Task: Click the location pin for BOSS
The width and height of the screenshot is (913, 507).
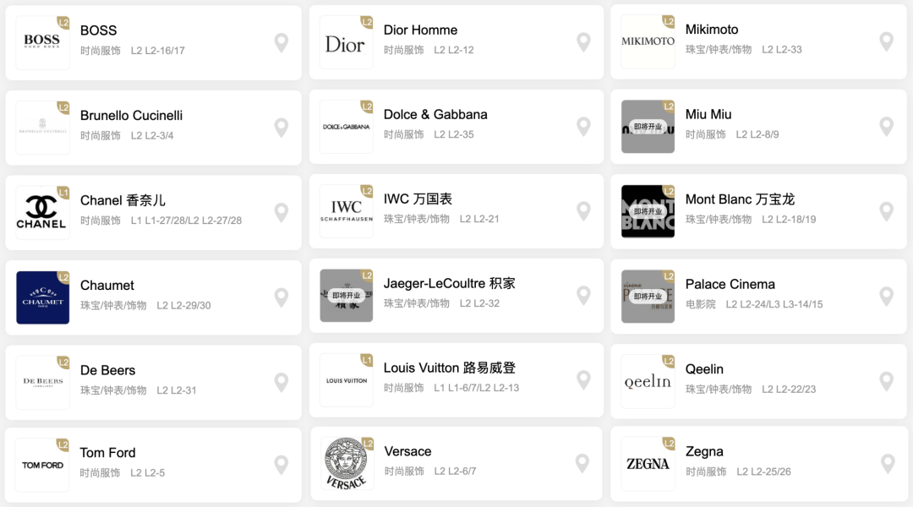Action: [x=282, y=42]
